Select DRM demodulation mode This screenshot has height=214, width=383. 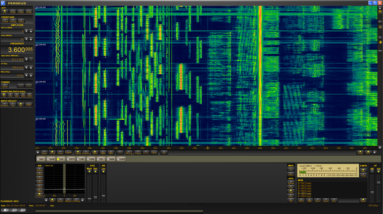point(111,159)
